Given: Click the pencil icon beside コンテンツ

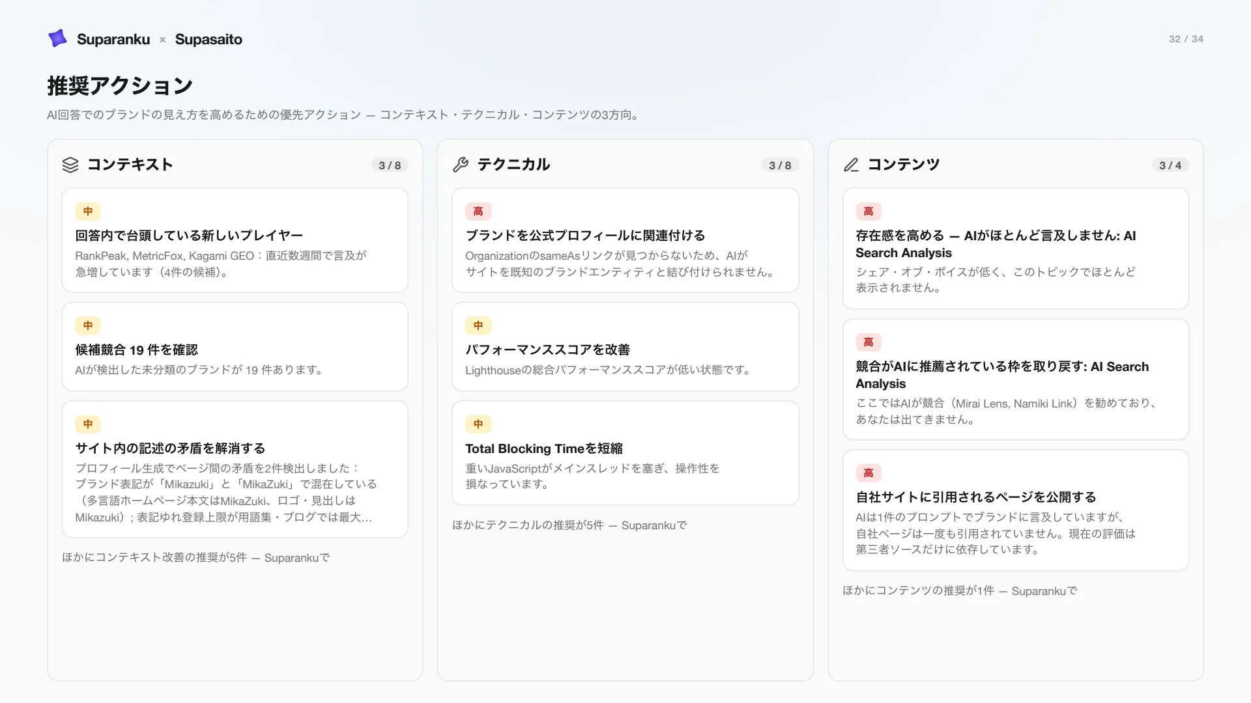Looking at the screenshot, I should tap(851, 165).
